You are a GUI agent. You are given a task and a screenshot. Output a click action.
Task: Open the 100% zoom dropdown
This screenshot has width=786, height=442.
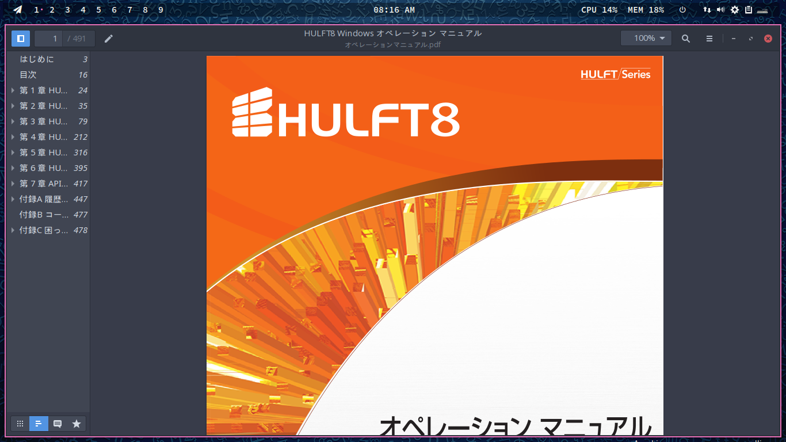[x=646, y=39]
